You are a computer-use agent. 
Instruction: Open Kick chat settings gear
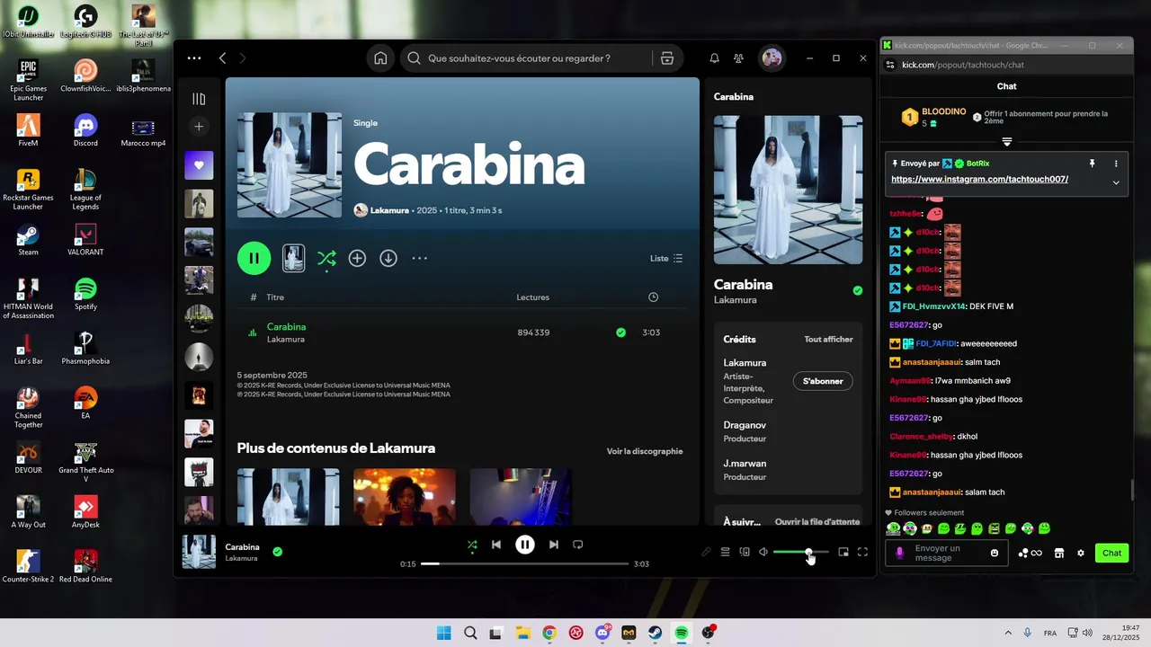tap(1081, 554)
